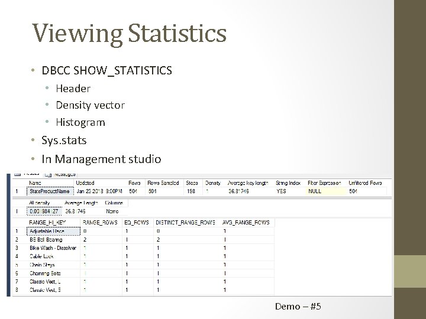
Task: Click the String Index column header
Action: tap(288, 183)
